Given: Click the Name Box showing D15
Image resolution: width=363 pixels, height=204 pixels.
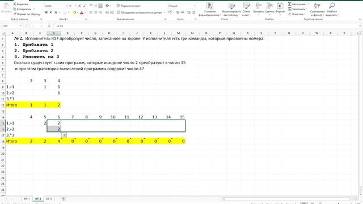Looking at the screenshot, I should (10, 26).
